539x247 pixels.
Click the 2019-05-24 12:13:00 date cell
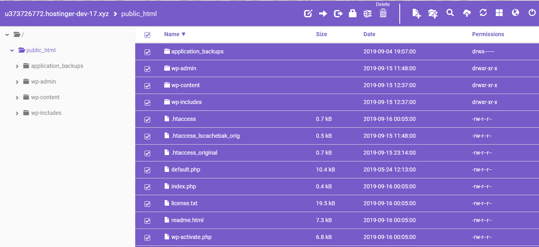pos(389,169)
